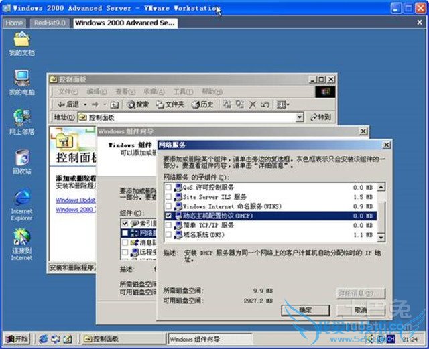This screenshot has width=429, height=349.
Task: Select the My Computer desktop icon
Action: tap(21, 83)
